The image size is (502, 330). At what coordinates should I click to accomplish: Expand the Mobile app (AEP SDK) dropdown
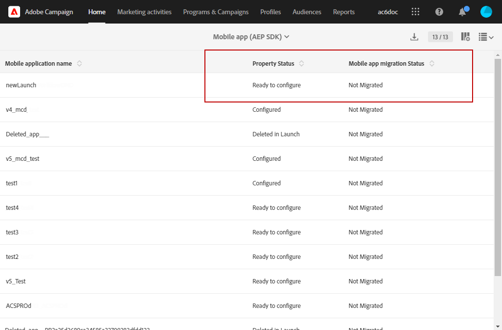pos(251,37)
